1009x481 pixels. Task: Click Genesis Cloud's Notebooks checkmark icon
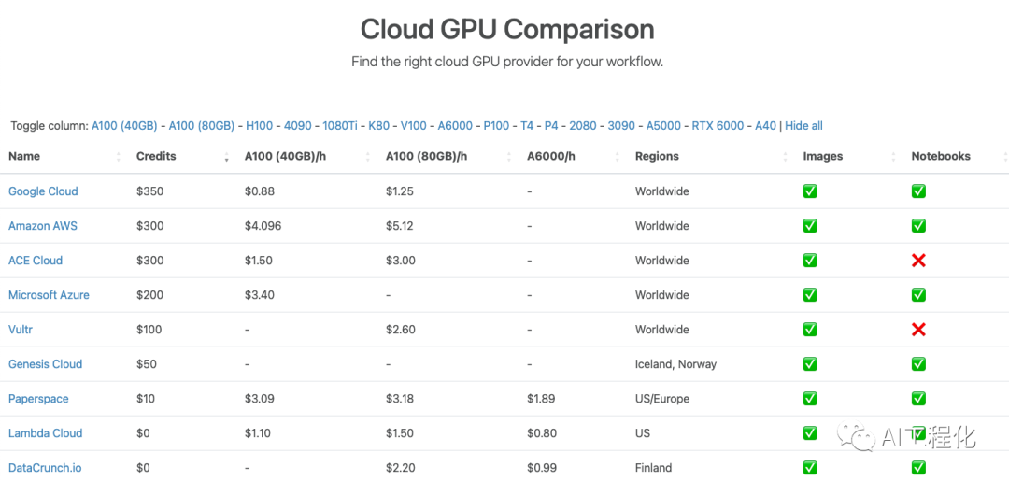tap(918, 364)
